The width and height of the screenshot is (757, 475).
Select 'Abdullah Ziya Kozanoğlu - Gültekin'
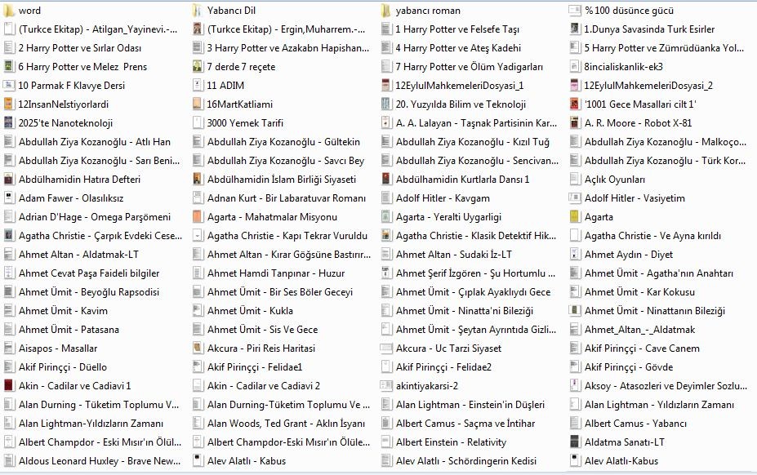pyautogui.click(x=283, y=142)
